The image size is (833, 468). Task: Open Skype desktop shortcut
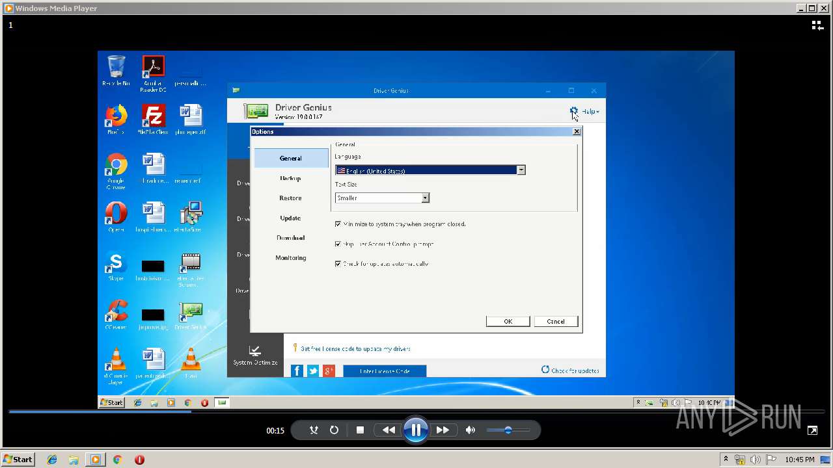point(116,266)
